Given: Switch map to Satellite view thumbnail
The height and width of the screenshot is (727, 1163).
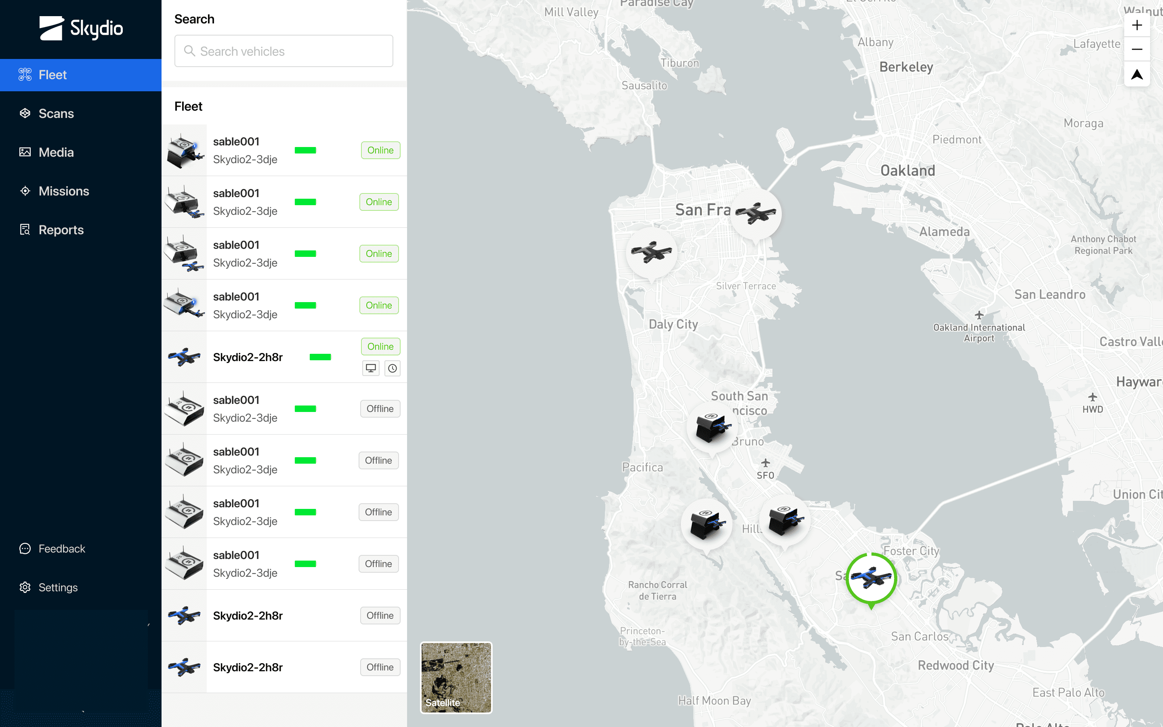Looking at the screenshot, I should coord(456,677).
